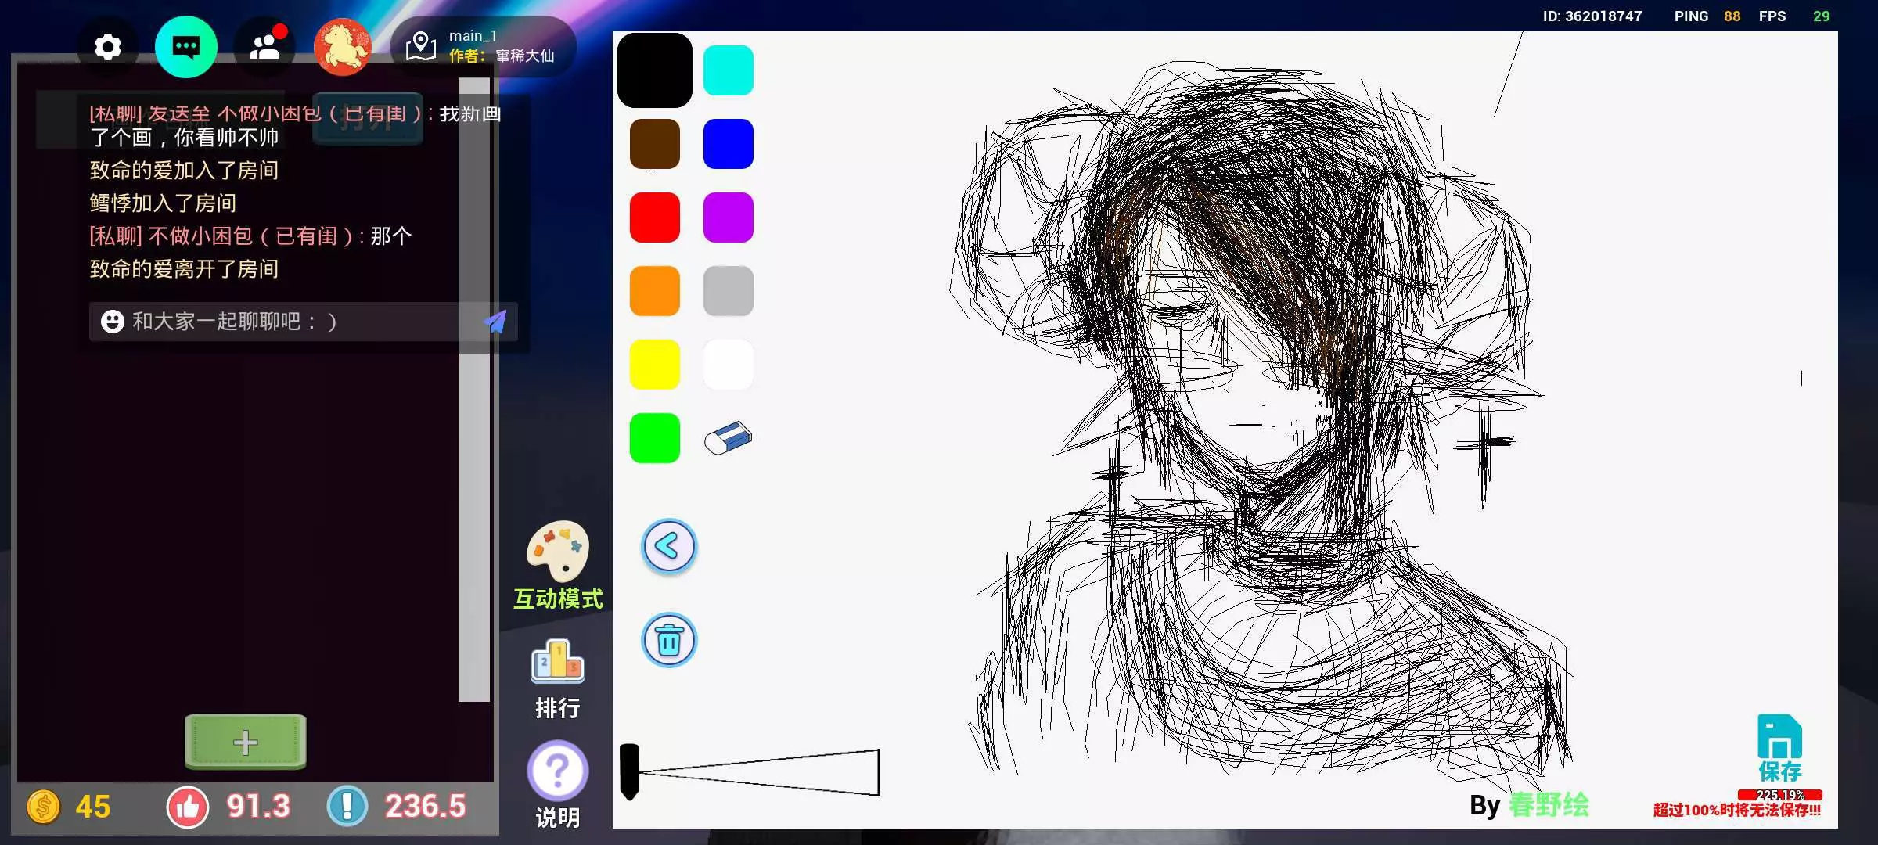Toggle the chat bubble panel
The width and height of the screenshot is (1878, 845).
[x=185, y=48]
